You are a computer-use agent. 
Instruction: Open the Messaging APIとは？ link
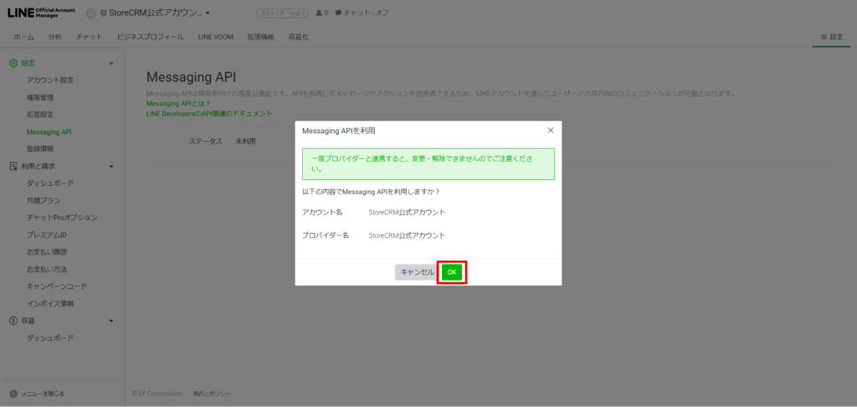tap(178, 103)
